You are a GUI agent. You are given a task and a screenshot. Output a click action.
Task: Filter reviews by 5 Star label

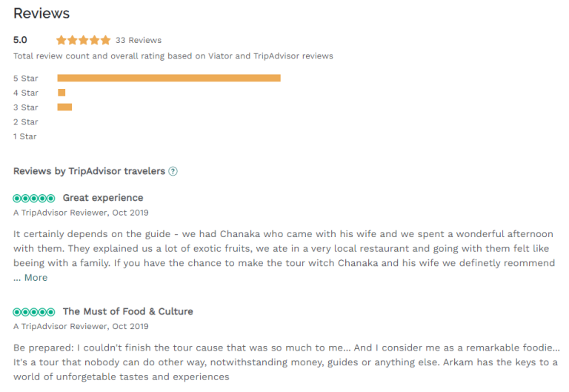pyautogui.click(x=25, y=78)
